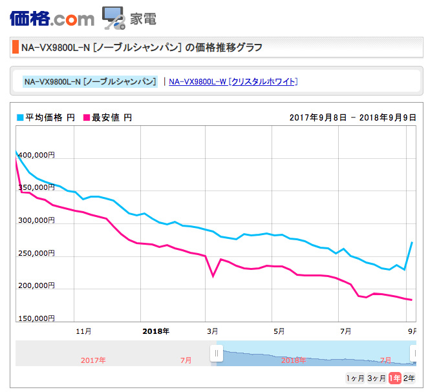Click the pink 最安値 legend swatch
This screenshot has width=428, height=392.
pyautogui.click(x=87, y=118)
